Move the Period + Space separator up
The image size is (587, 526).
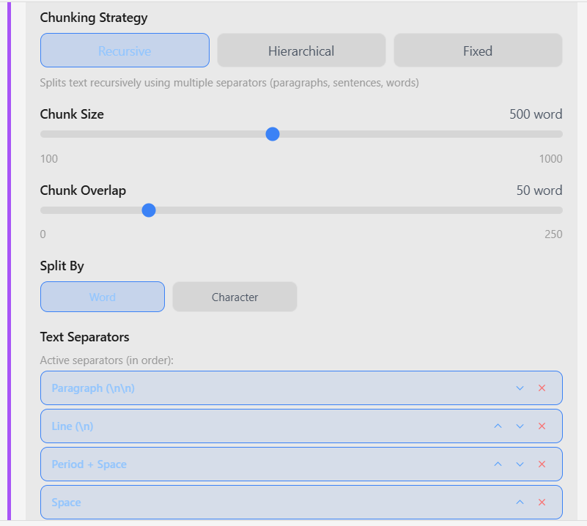tap(498, 464)
